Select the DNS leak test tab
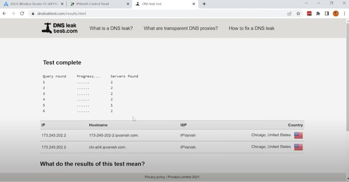 (x=165, y=4)
